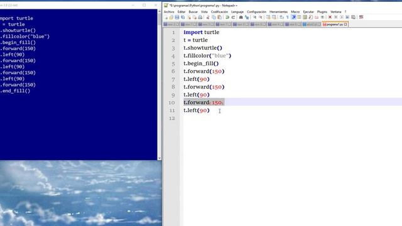Click the Run macro multiple times icon
The width and height of the screenshot is (402, 226).
(347, 17)
